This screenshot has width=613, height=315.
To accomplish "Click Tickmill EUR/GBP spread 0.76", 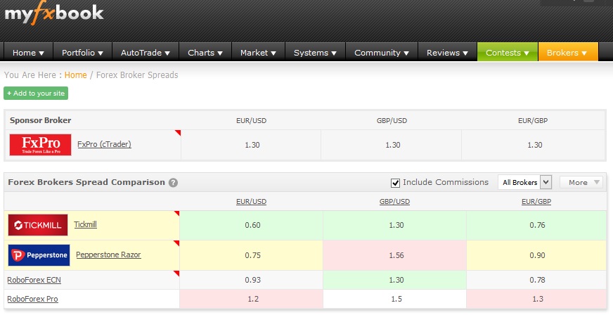I will click(537, 225).
